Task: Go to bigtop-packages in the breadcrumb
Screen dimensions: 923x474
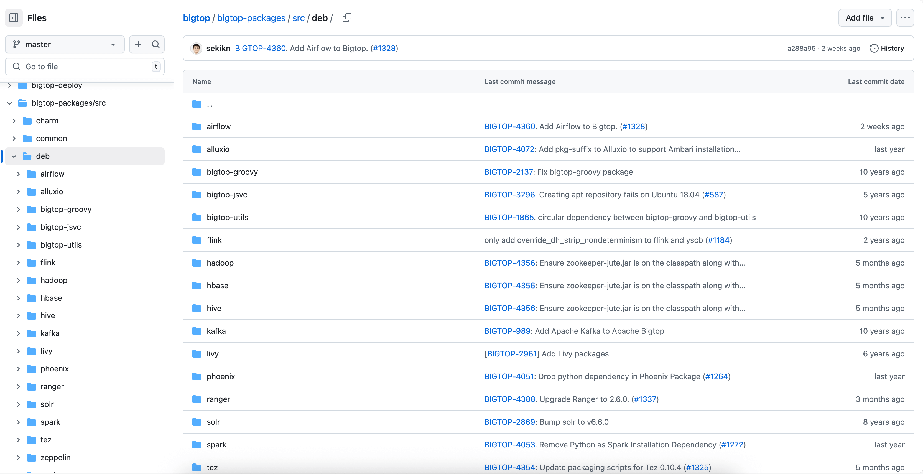Action: pyautogui.click(x=251, y=18)
